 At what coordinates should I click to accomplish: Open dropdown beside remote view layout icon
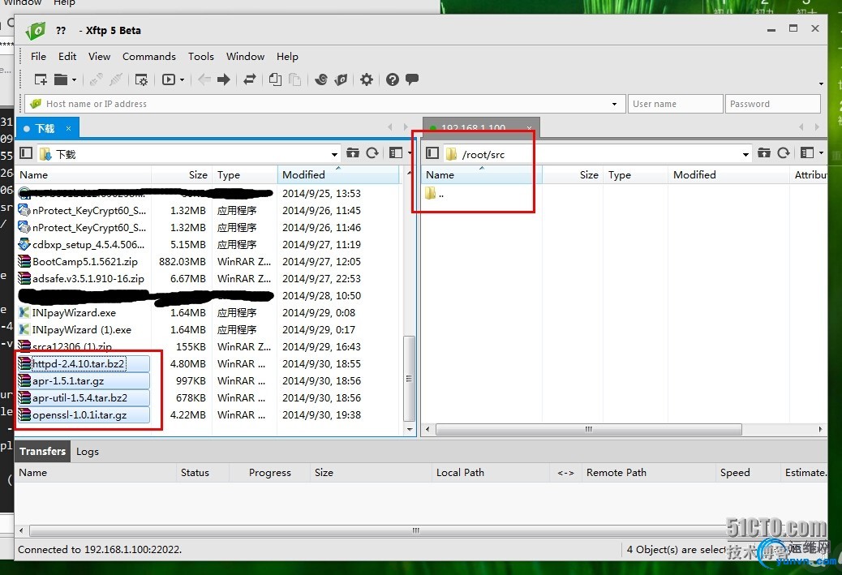[x=822, y=153]
